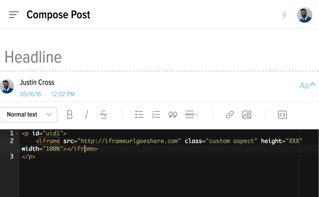This screenshot has height=197, width=319.
Task: Open the hamburger navigation menu
Action: click(x=14, y=15)
